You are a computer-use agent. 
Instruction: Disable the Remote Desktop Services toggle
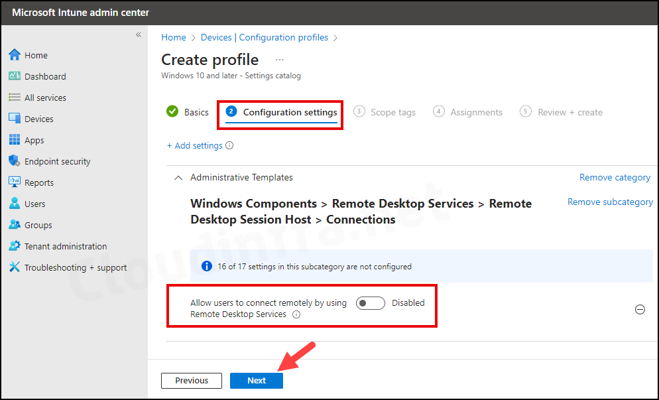coord(370,302)
